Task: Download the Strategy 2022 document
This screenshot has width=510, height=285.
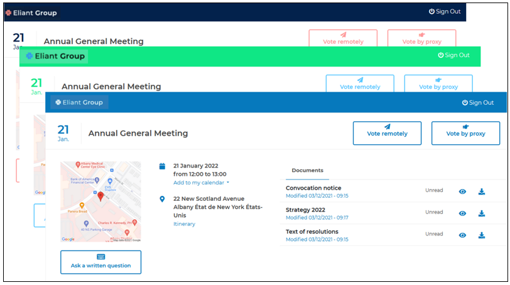Action: [x=482, y=213]
